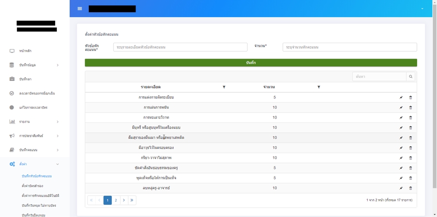Viewport: 437px width, 217px height.
Task: Edit the มีบุหรี่ หรือสูบบุหรี่ในเครื่องแบบ row
Action: click(x=401, y=128)
